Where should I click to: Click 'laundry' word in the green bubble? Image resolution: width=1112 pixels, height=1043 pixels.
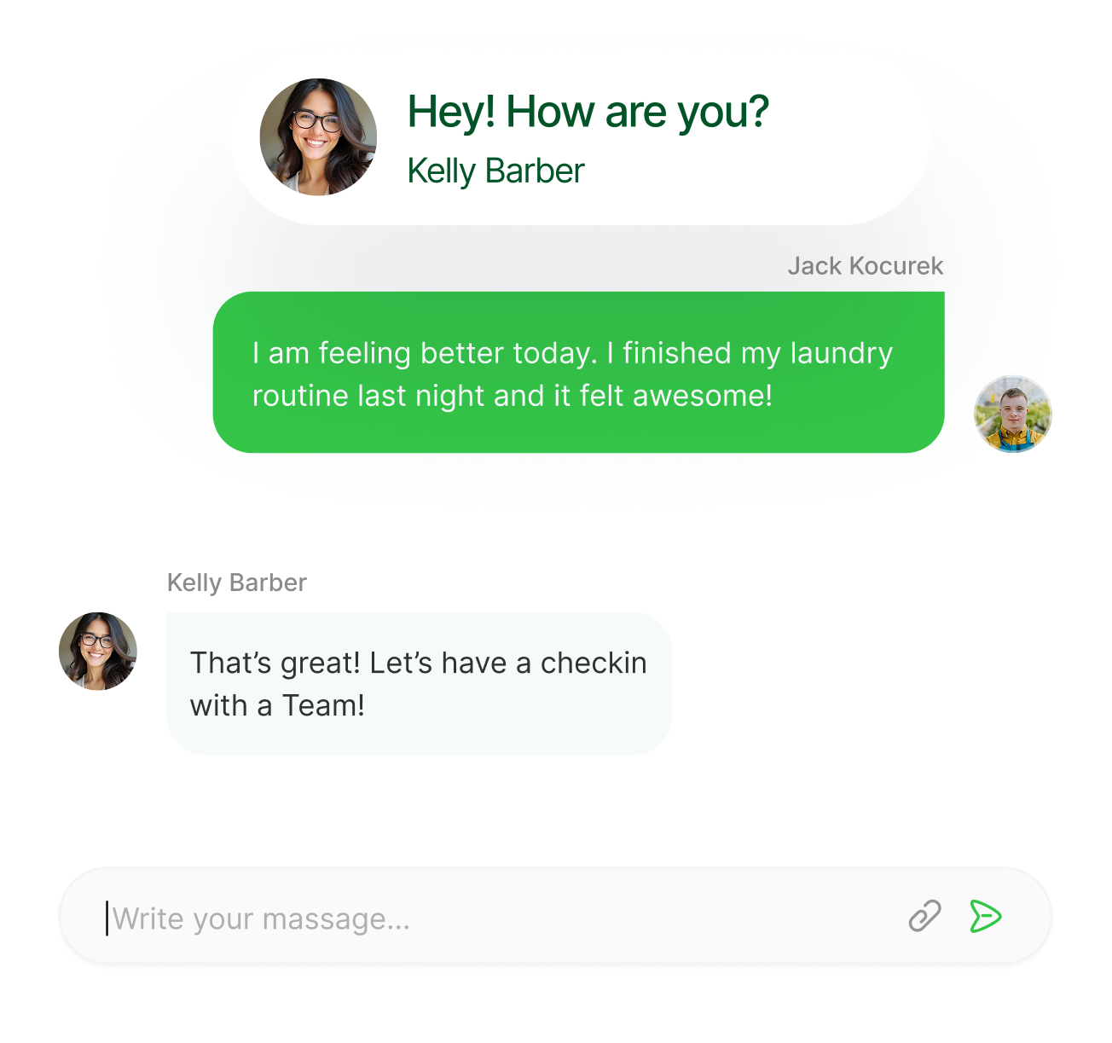(842, 354)
